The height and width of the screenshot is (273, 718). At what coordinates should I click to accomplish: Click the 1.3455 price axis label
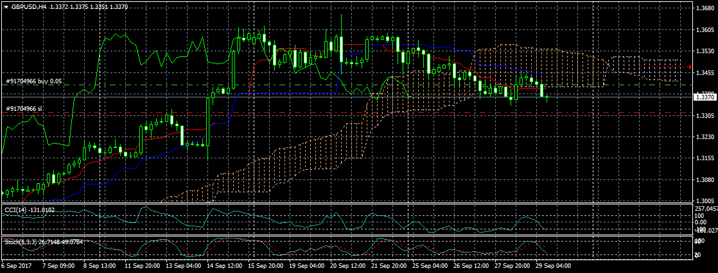[705, 72]
